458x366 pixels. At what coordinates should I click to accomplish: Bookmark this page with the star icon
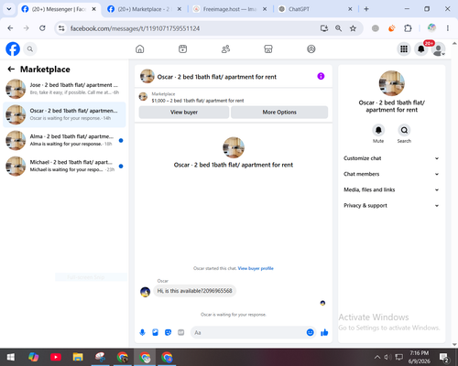pos(353,28)
